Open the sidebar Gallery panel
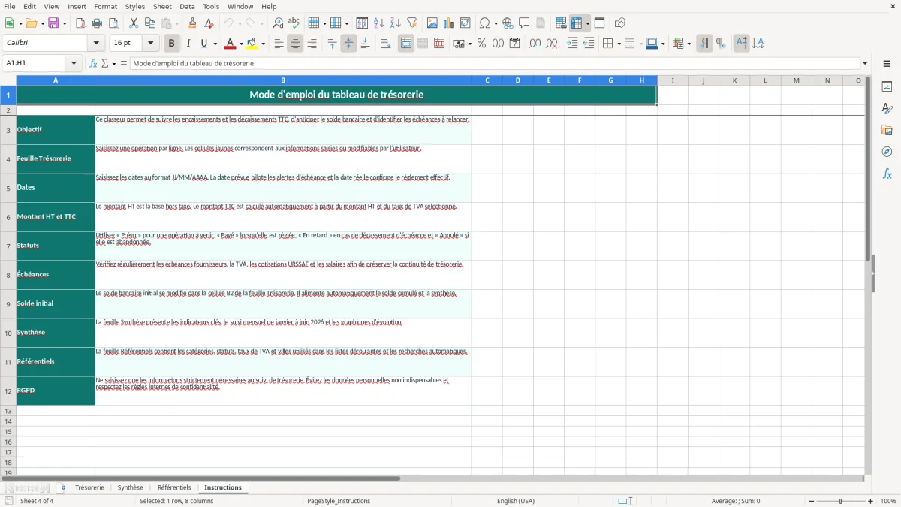901x507 pixels. [887, 130]
